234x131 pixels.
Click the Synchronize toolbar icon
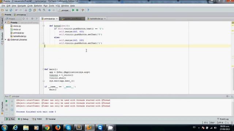click(x=11, y=10)
